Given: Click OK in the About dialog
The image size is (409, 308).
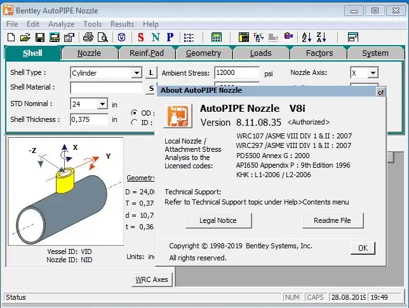Looking at the screenshot, I should [x=363, y=248].
